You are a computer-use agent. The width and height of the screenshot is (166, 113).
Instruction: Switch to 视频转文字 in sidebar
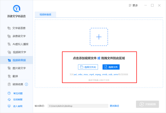tap(17, 52)
